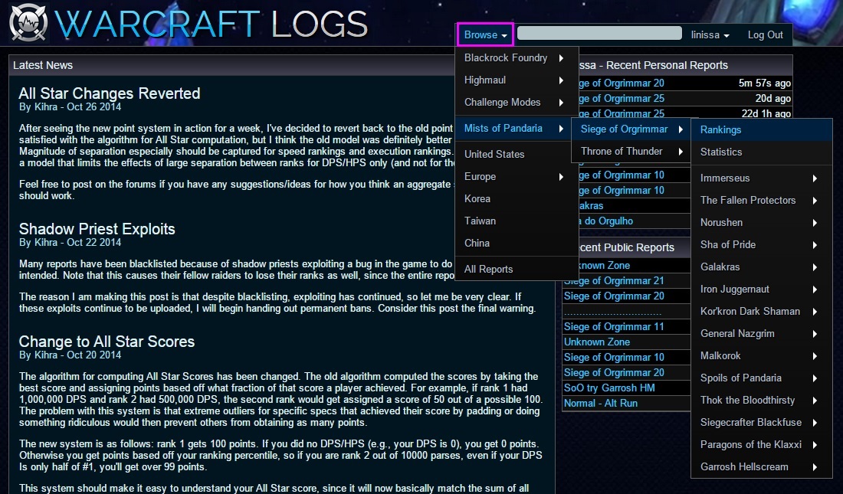The height and width of the screenshot is (494, 843).
Task: Pick Immerseus from boss list
Action: 725,178
